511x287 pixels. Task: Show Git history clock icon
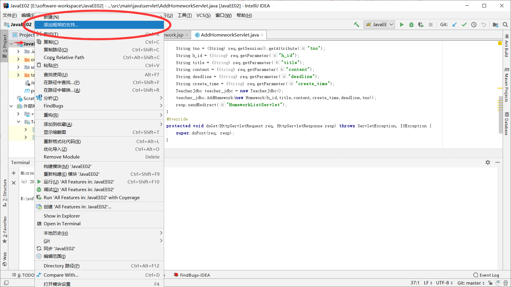coord(474,25)
